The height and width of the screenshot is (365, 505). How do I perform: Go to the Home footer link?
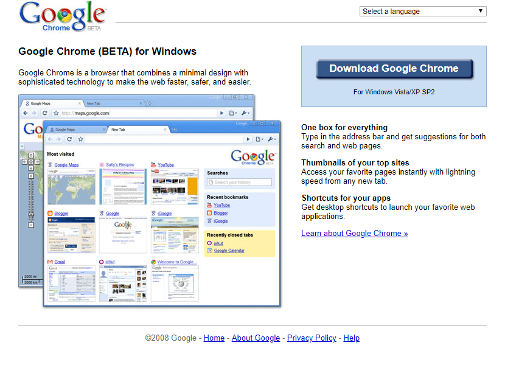tap(214, 338)
